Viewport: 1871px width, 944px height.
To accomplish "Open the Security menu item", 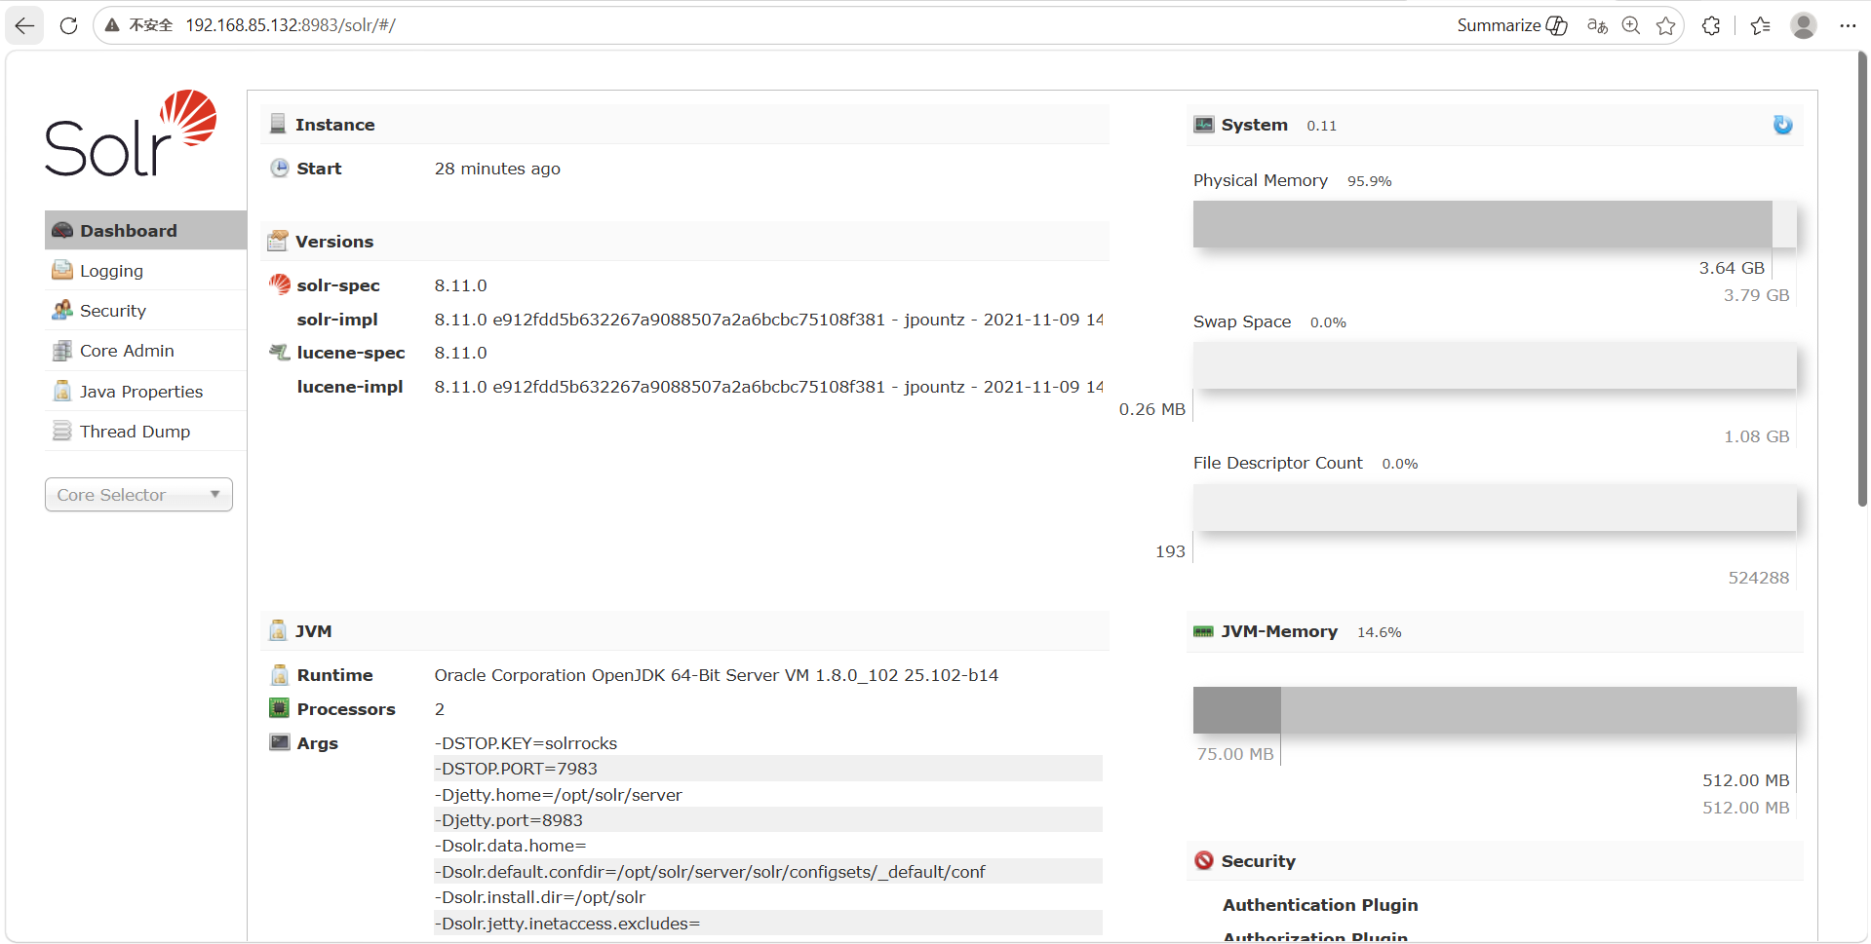I will click(145, 311).
